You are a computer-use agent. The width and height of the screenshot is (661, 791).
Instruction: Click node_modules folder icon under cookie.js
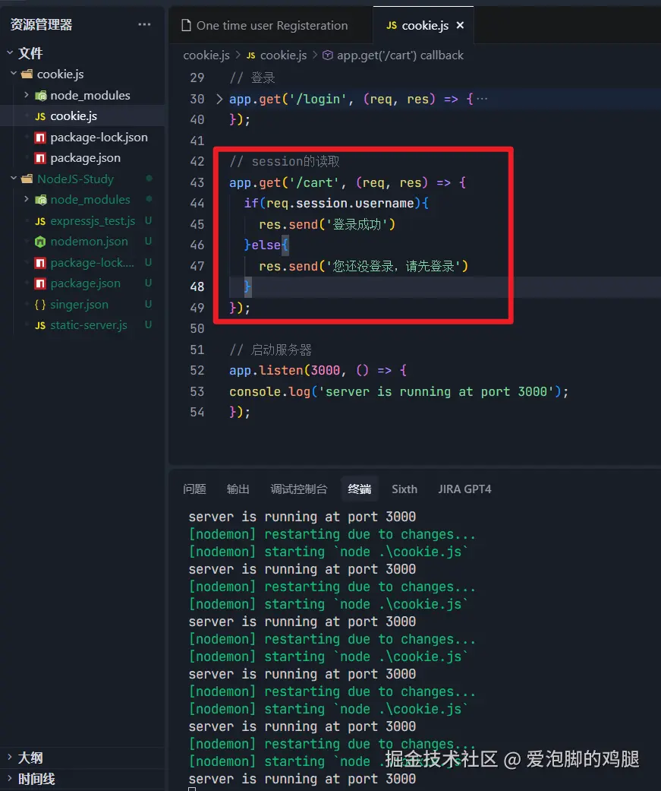[40, 95]
